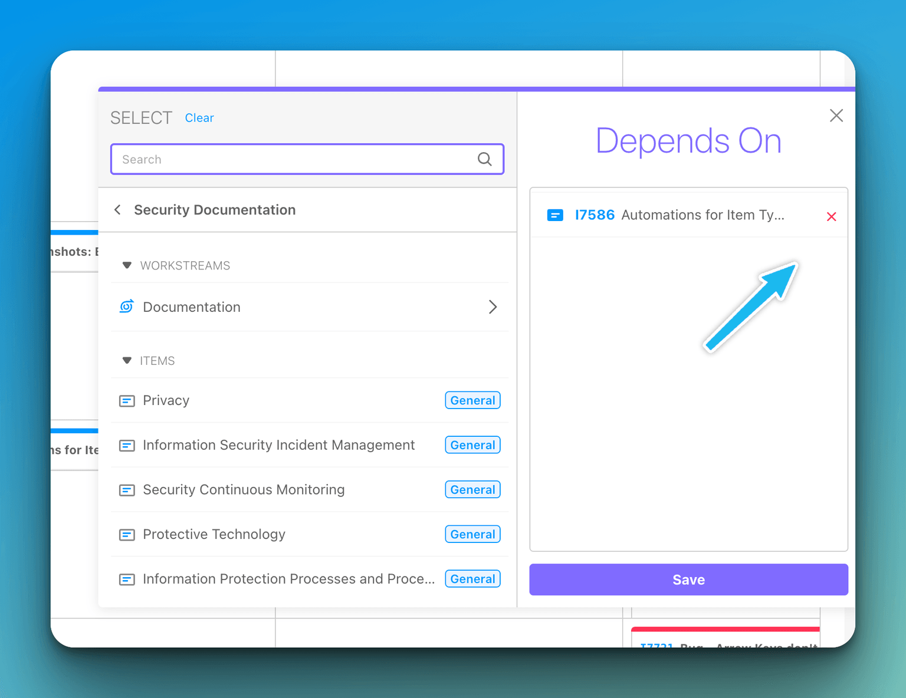
Task: Expand the Documentation workstream
Action: click(x=493, y=307)
